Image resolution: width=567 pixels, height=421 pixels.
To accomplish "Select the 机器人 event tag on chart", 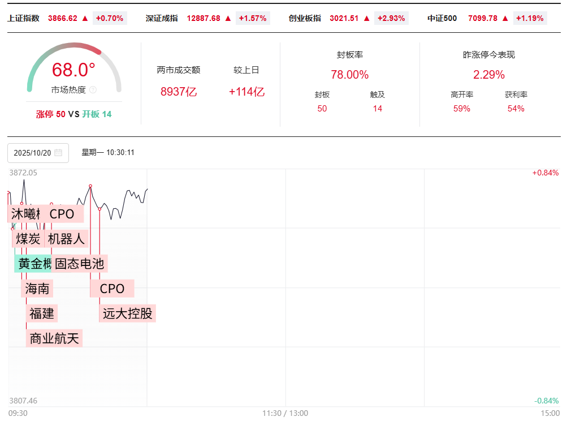I will (x=66, y=239).
